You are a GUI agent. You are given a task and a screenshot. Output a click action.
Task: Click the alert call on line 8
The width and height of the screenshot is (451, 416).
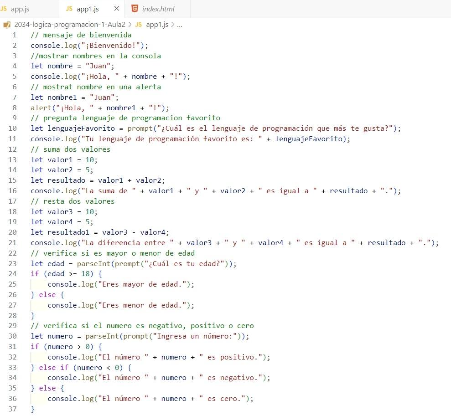coord(41,108)
